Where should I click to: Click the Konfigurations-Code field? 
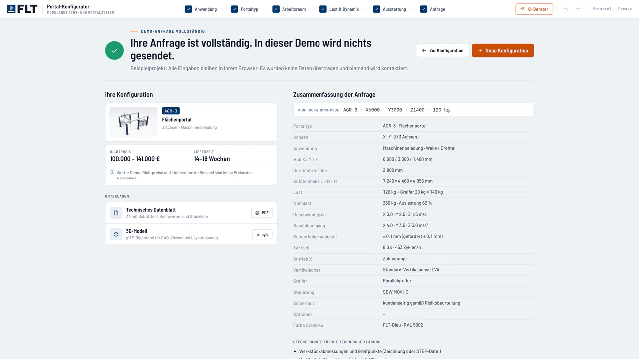(413, 110)
